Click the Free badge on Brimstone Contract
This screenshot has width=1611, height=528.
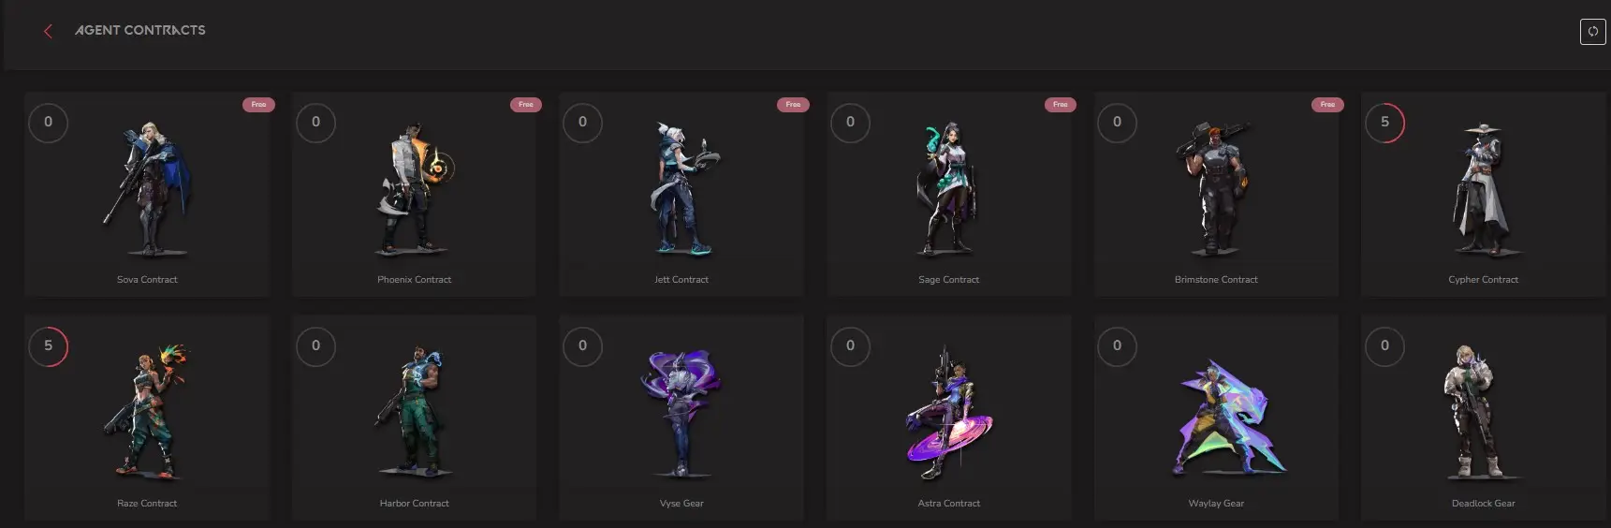coord(1327,105)
